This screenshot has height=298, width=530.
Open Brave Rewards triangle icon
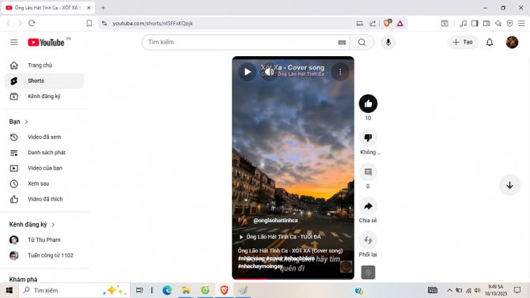pos(399,23)
